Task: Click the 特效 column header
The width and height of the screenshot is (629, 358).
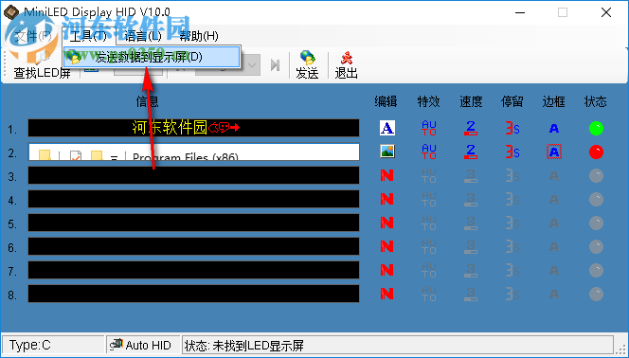Action: click(x=428, y=101)
